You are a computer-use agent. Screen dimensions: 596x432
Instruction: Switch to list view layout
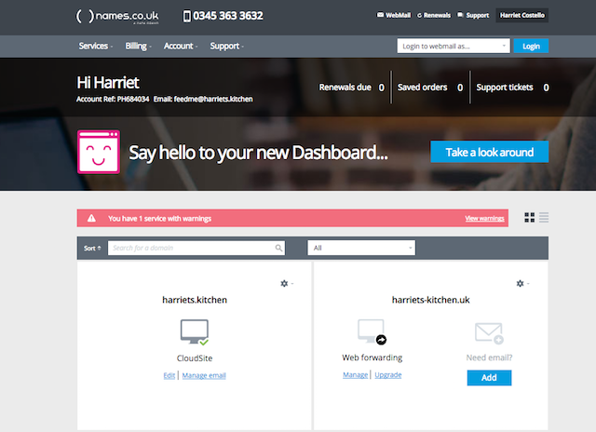point(544,217)
